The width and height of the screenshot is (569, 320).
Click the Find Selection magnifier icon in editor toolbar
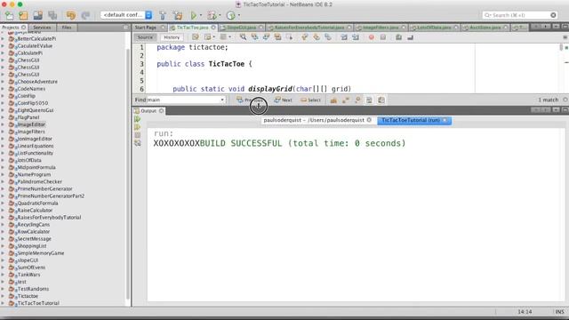[243, 37]
